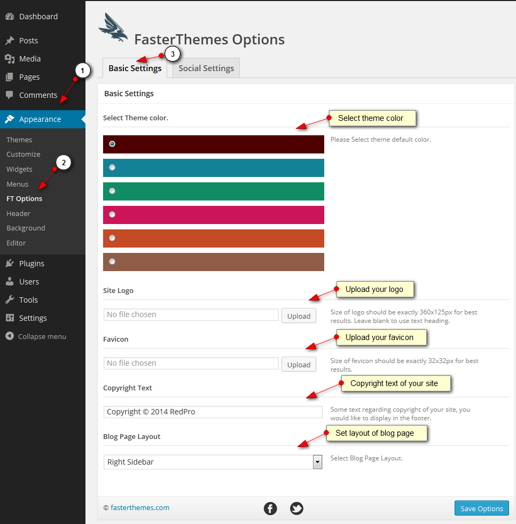516x524 pixels.
Task: Open the Header submenu link
Action: tap(18, 213)
